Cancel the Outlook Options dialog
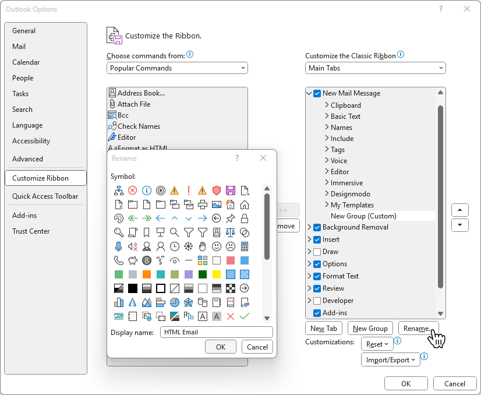This screenshot has height=395, width=481. 455,384
